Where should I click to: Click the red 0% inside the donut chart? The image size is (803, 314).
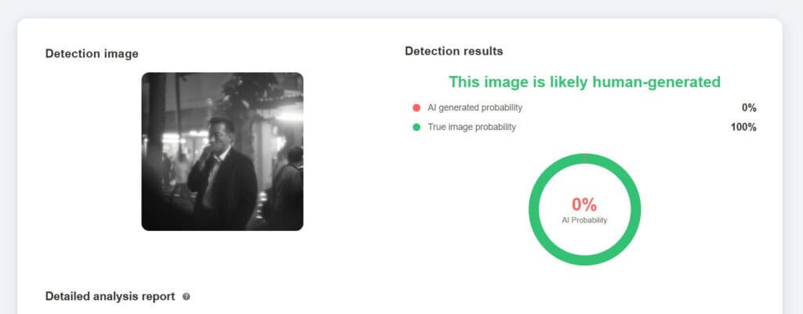(x=584, y=204)
